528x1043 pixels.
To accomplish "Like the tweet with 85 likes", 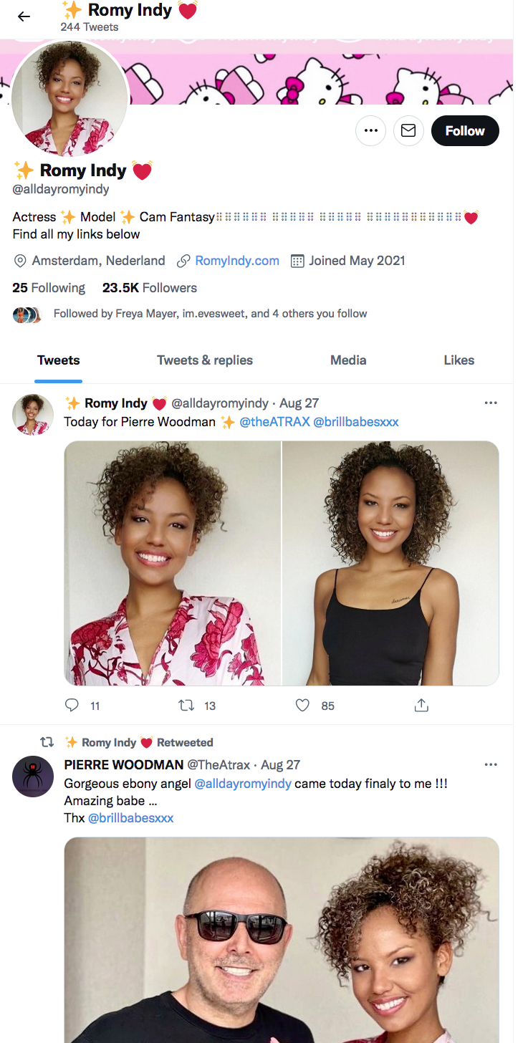I will pos(302,706).
